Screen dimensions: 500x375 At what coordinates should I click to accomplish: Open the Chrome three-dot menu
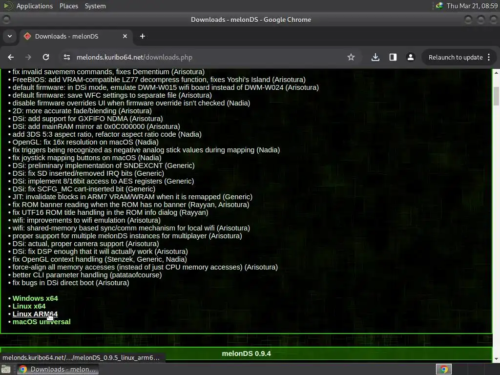(x=489, y=57)
